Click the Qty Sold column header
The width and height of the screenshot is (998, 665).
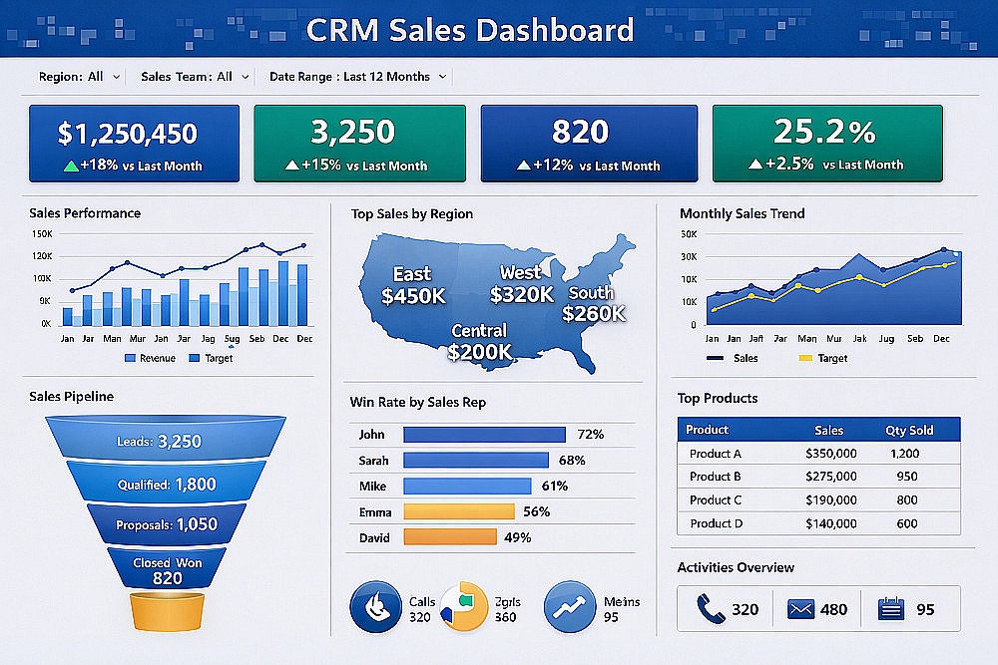pos(909,431)
